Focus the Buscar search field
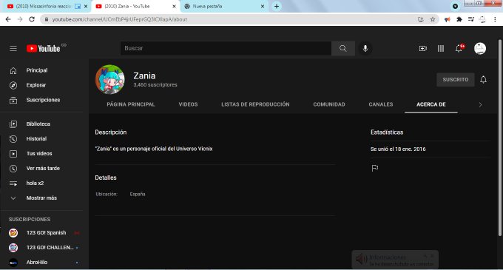Image resolution: width=503 pixels, height=270 pixels. coord(226,48)
